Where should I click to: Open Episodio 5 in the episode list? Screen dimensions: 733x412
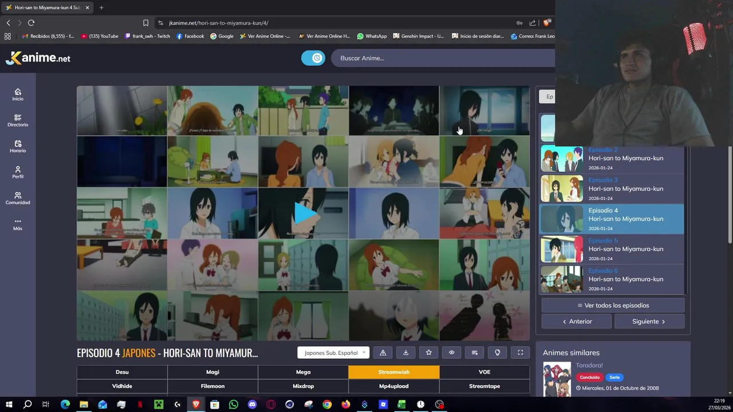(x=612, y=249)
